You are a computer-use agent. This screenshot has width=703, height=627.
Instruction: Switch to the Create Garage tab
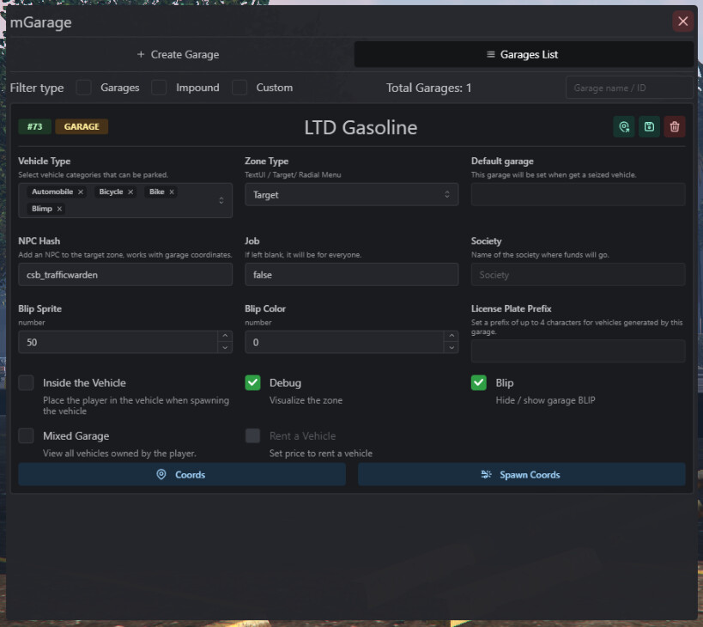tap(178, 54)
